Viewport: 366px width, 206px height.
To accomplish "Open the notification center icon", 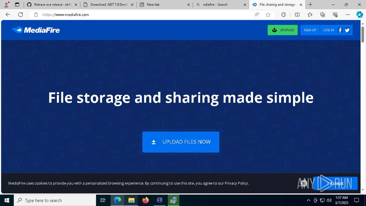I will (357, 200).
